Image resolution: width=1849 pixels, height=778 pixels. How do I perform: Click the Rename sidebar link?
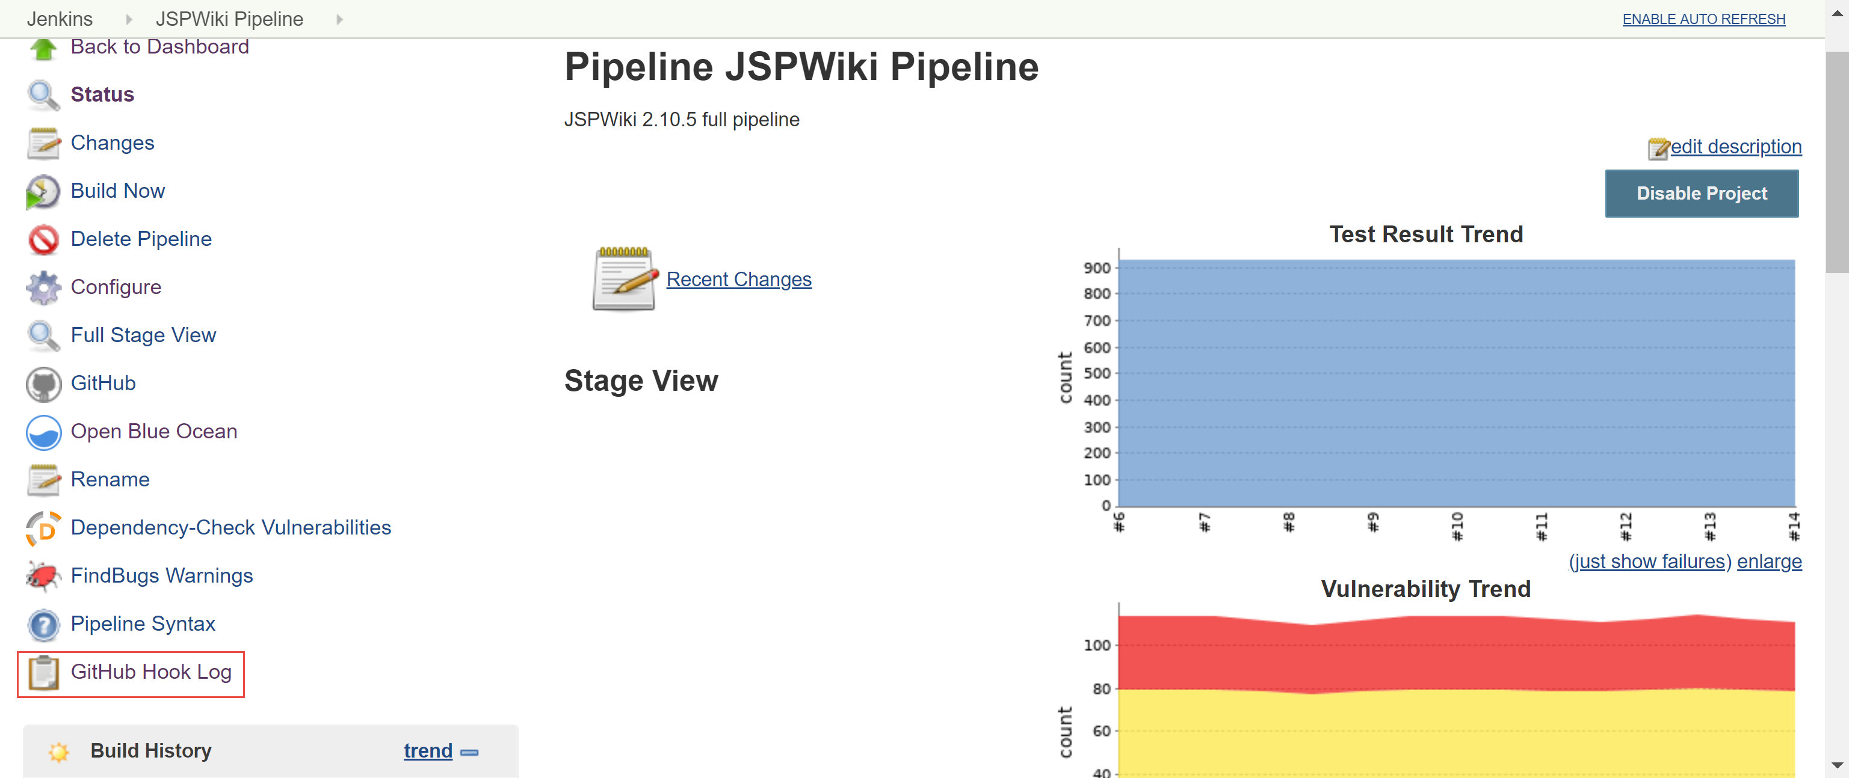110,479
